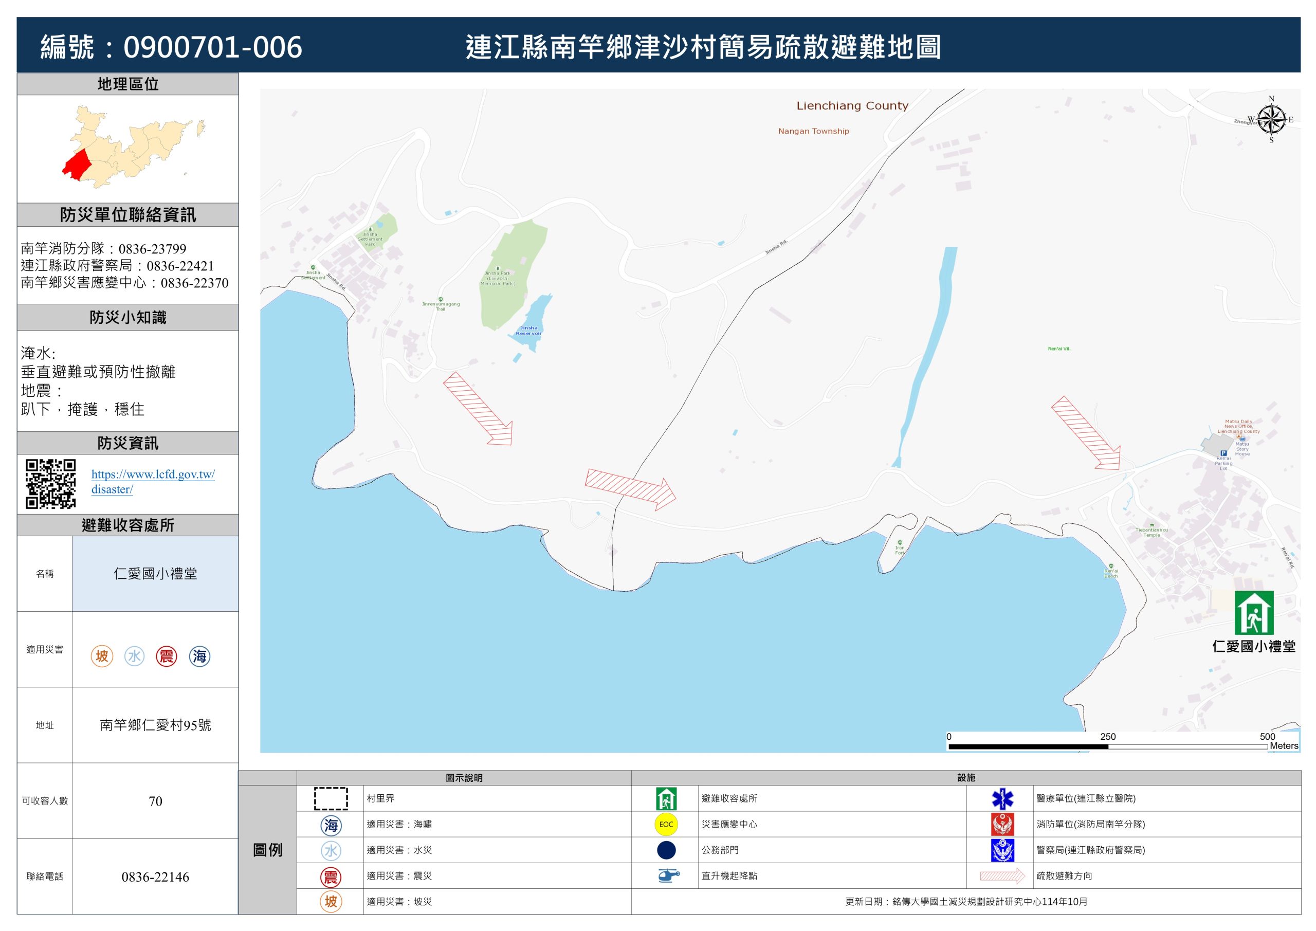Viewport: 1316px width, 931px height.
Task: Click the evacuation direction arrow in the legend
Action: click(x=1002, y=875)
